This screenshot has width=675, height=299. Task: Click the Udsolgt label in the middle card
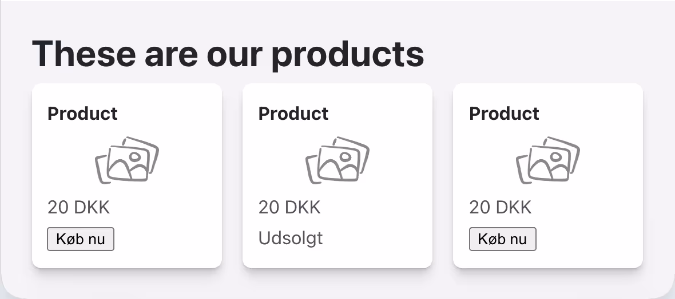tap(291, 237)
